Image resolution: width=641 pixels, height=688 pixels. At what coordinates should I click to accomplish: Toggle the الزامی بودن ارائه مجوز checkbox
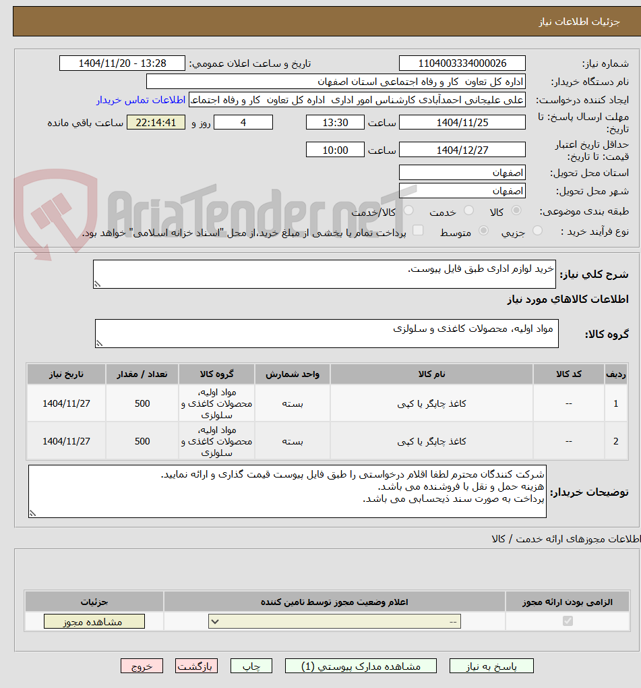[x=568, y=621]
